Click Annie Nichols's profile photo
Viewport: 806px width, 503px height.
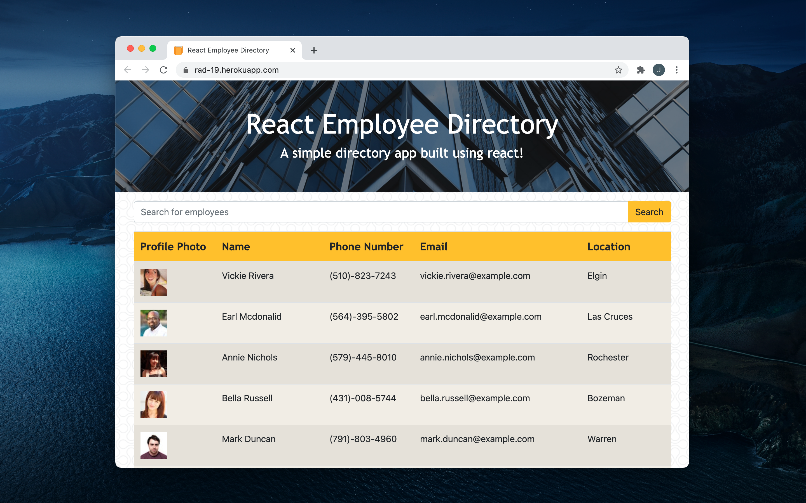[x=154, y=364]
